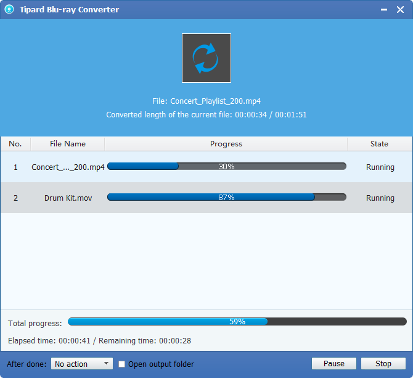Click the Tipard app logo icon
This screenshot has height=378, width=413.
9,9
